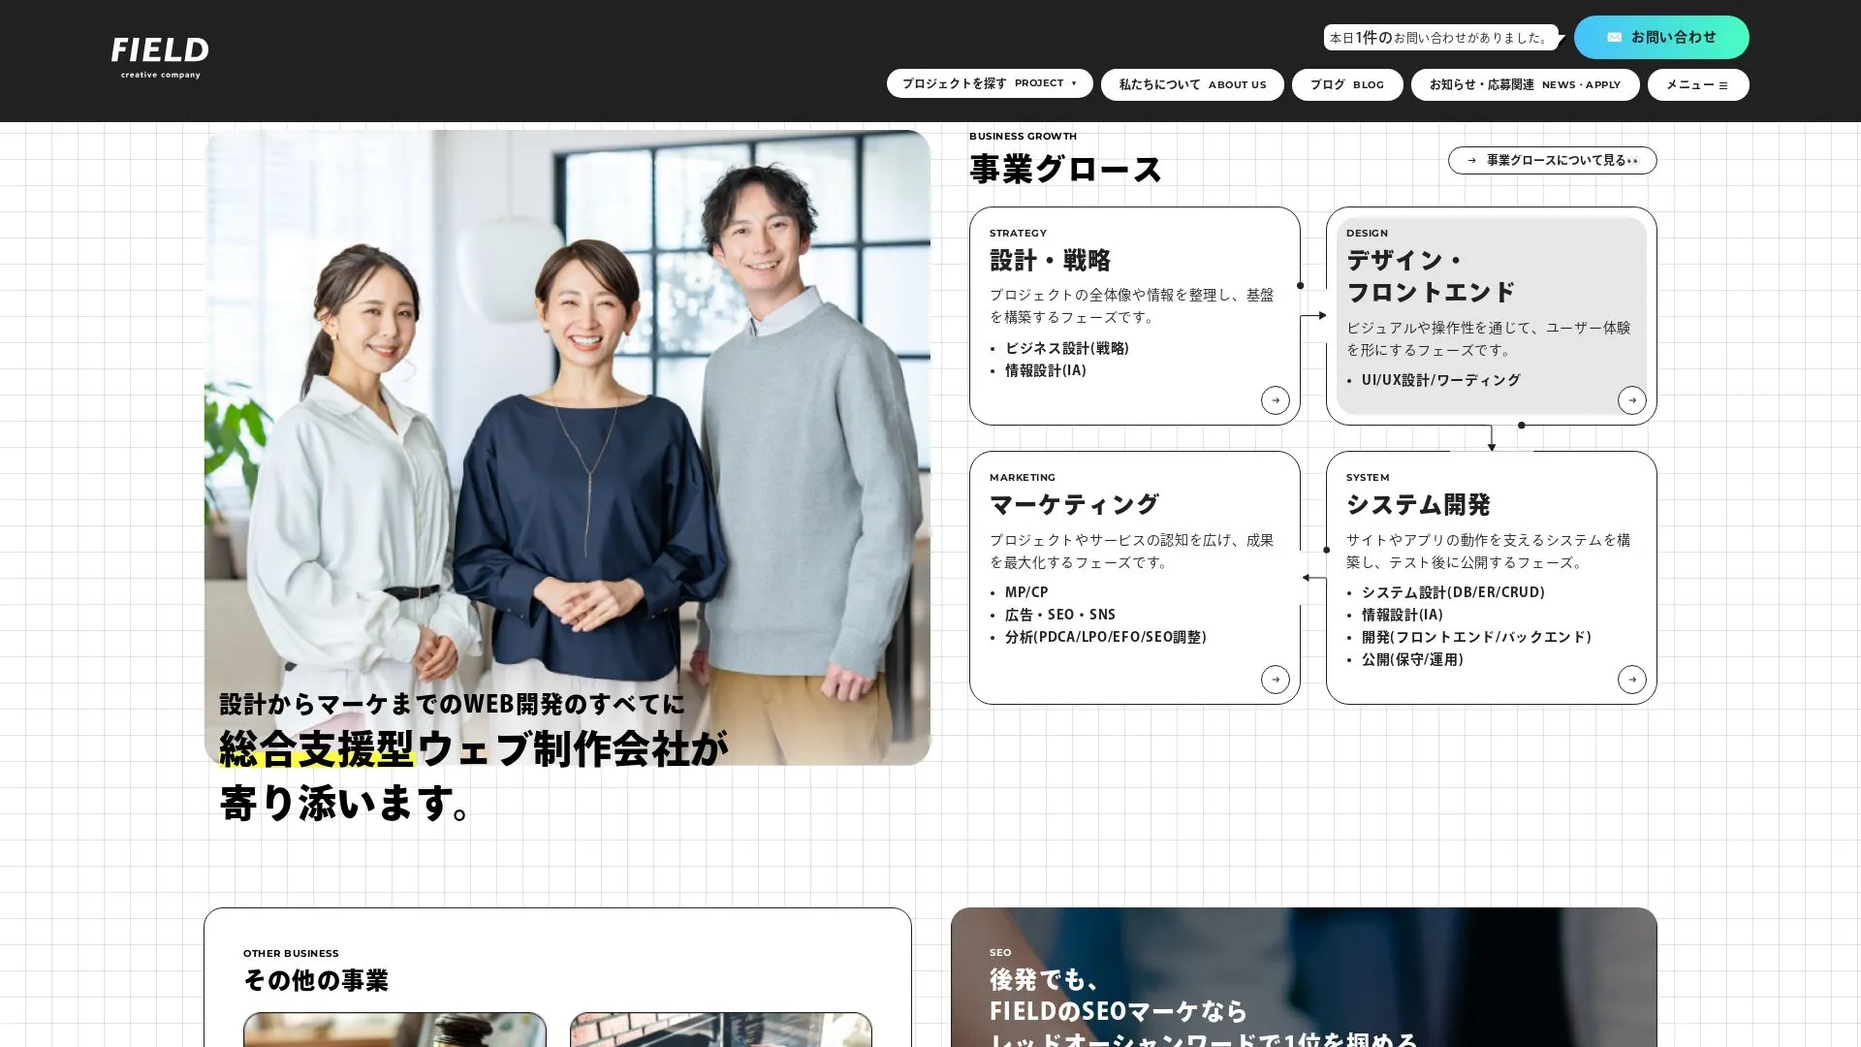Image resolution: width=1861 pixels, height=1047 pixels.
Task: Click the MP/CP list item
Action: coord(1025,592)
